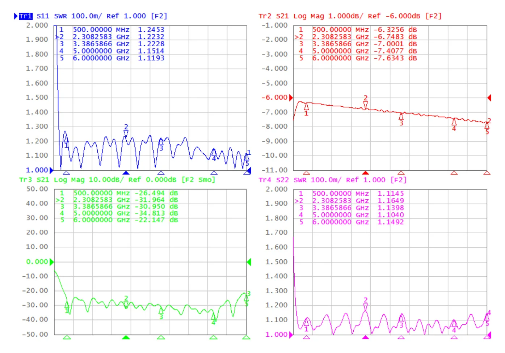Click filled red stimulus triangle below Tr2 plot
Image resolution: width=505 pixels, height=353 pixels.
click(366, 173)
